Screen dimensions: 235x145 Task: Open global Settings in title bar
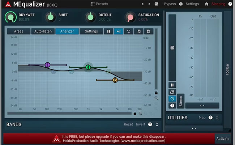click(x=192, y=4)
